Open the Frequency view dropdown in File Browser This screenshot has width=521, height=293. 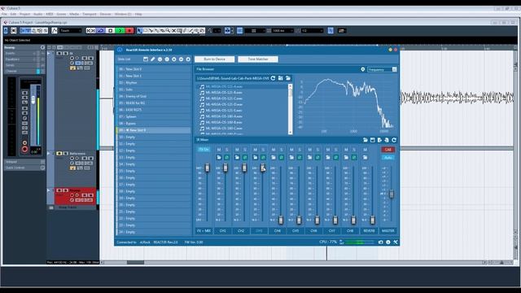tap(382, 69)
